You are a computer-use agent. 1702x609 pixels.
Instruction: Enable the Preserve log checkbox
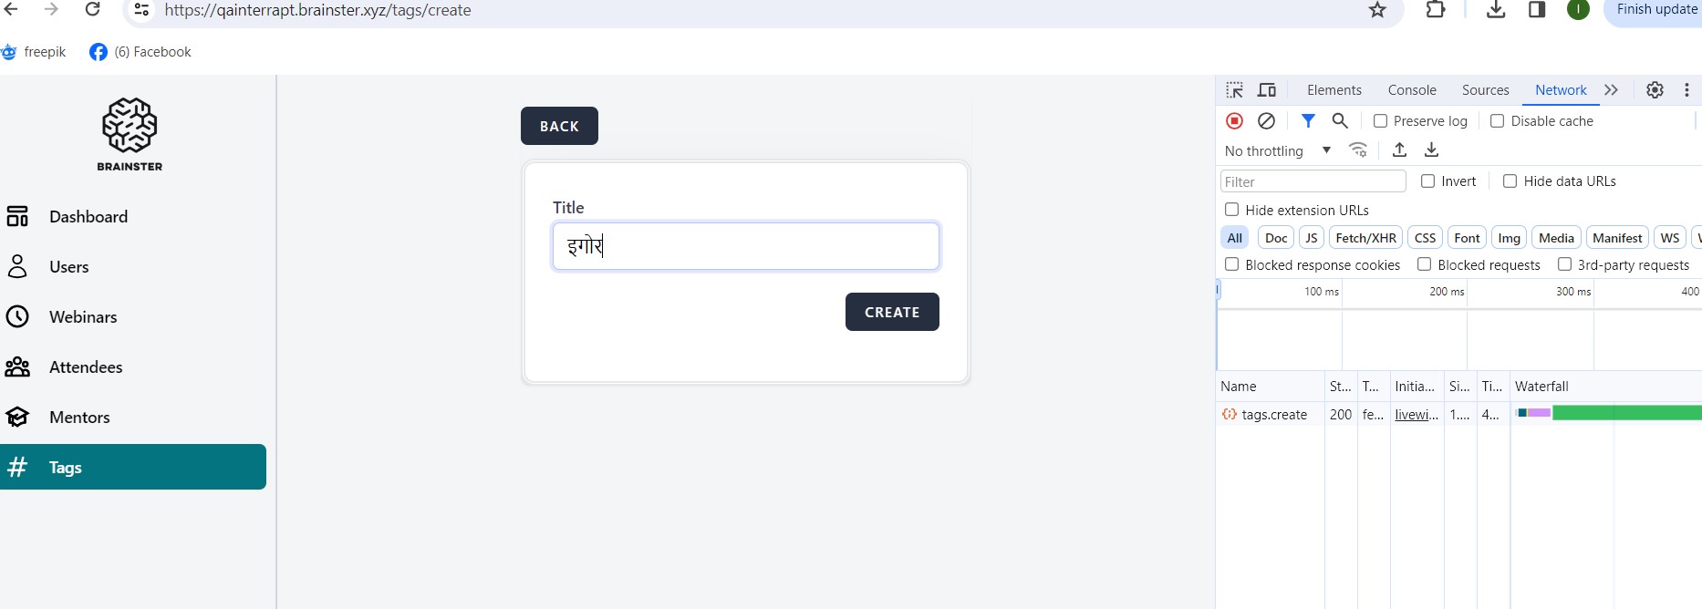tap(1380, 121)
